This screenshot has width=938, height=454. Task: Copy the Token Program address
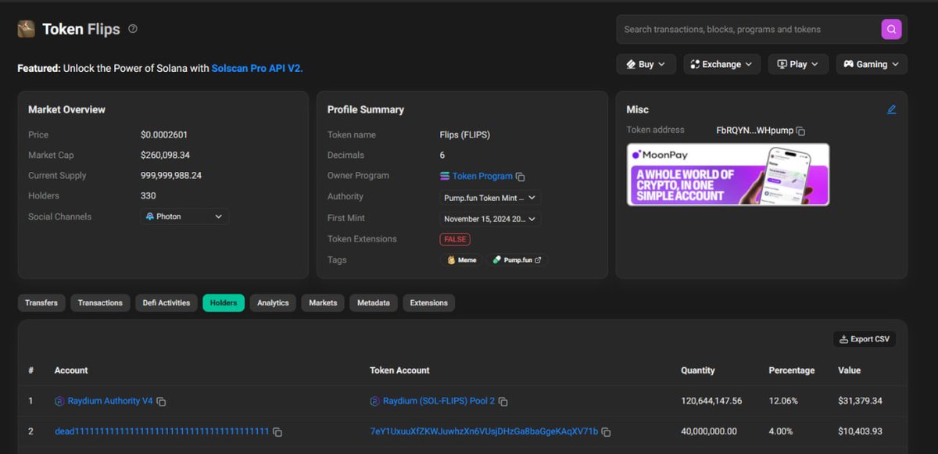(x=521, y=176)
